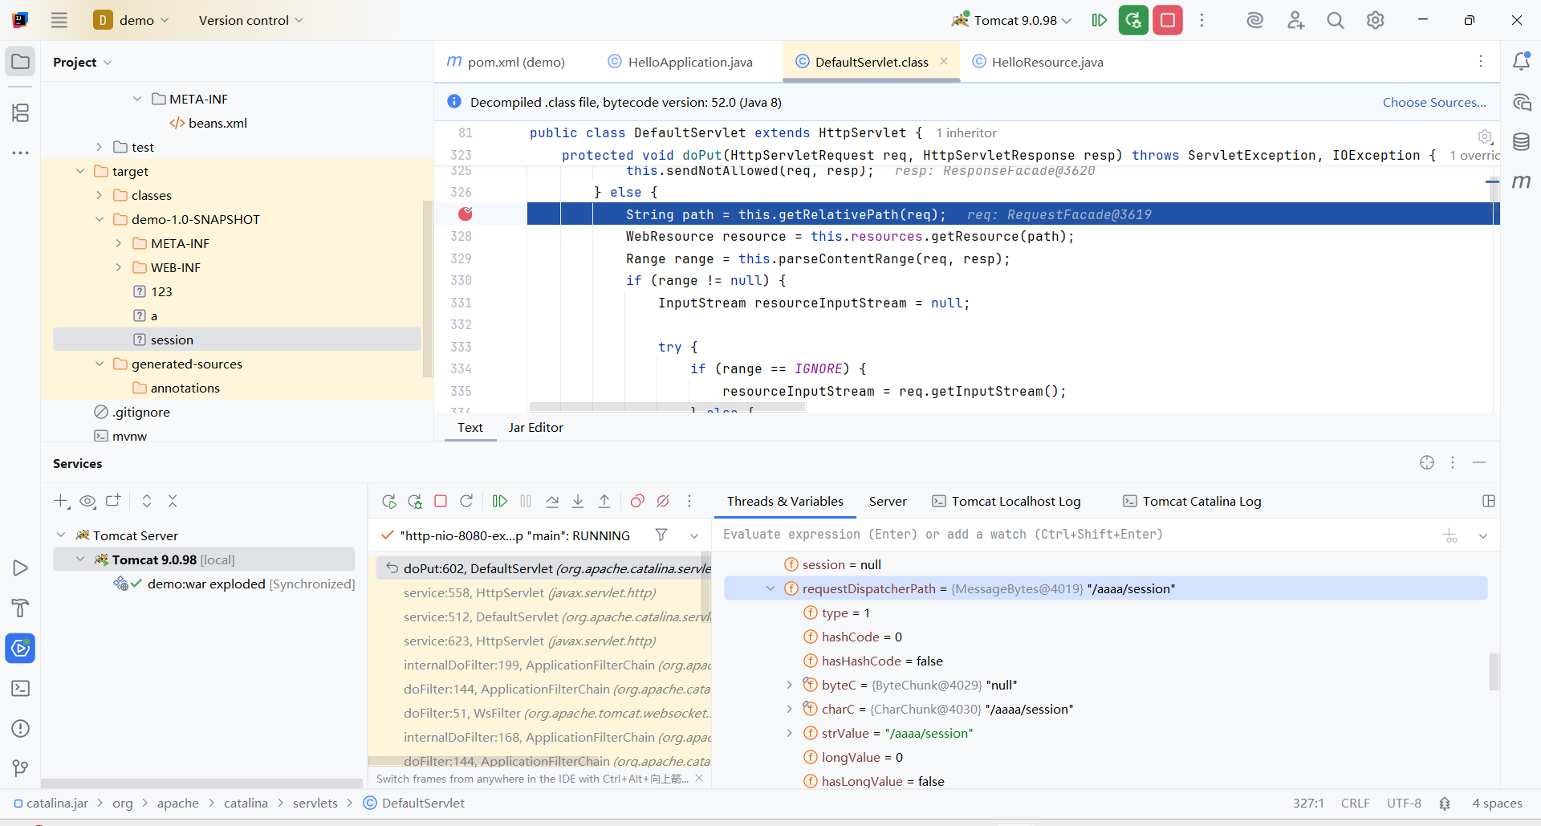Open the Version control menu button

point(250,20)
